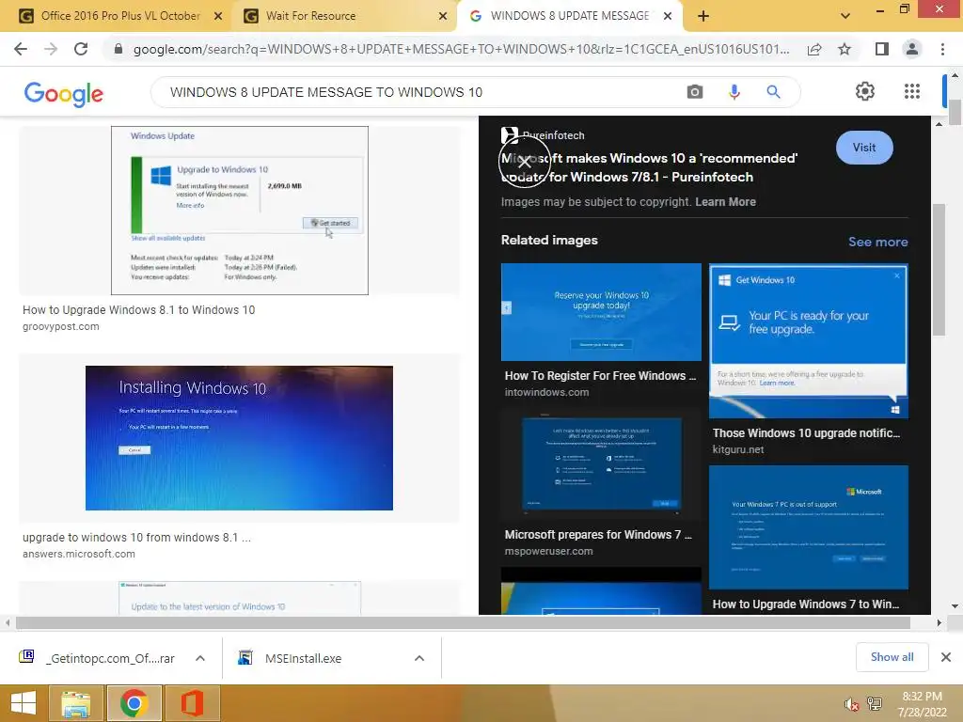
Task: Open File Explorer from taskbar
Action: 75,703
